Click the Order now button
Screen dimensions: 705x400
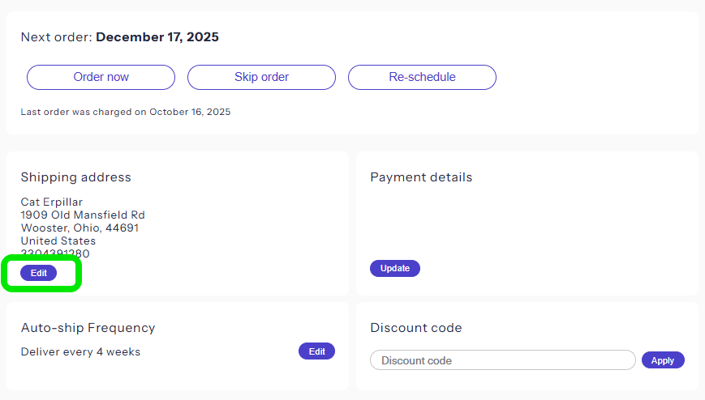(x=101, y=77)
